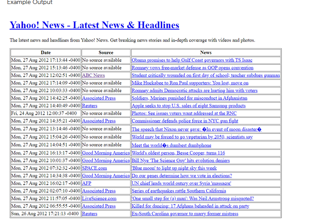The width and height of the screenshot is (309, 222).
Task: Click the Example Output caption text
Action: point(30,2)
